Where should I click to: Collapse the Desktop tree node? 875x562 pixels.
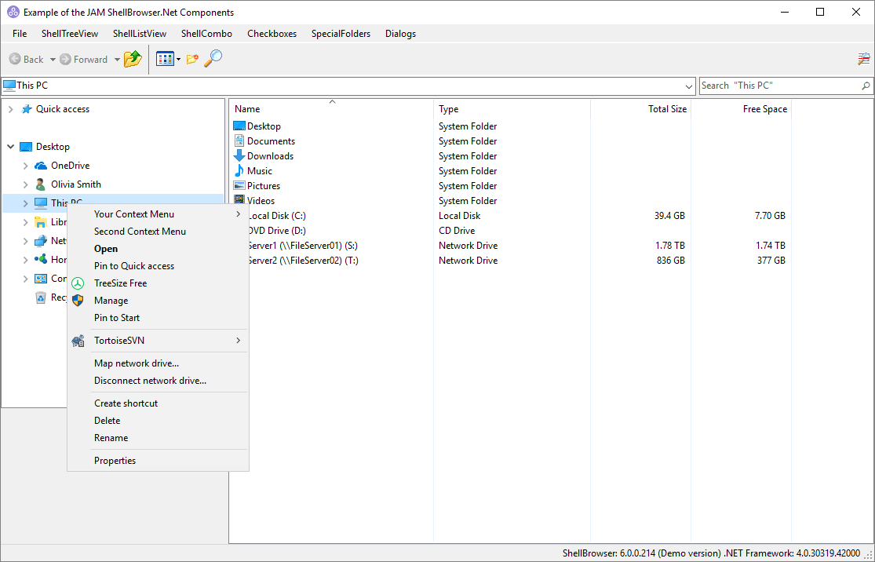click(x=11, y=147)
